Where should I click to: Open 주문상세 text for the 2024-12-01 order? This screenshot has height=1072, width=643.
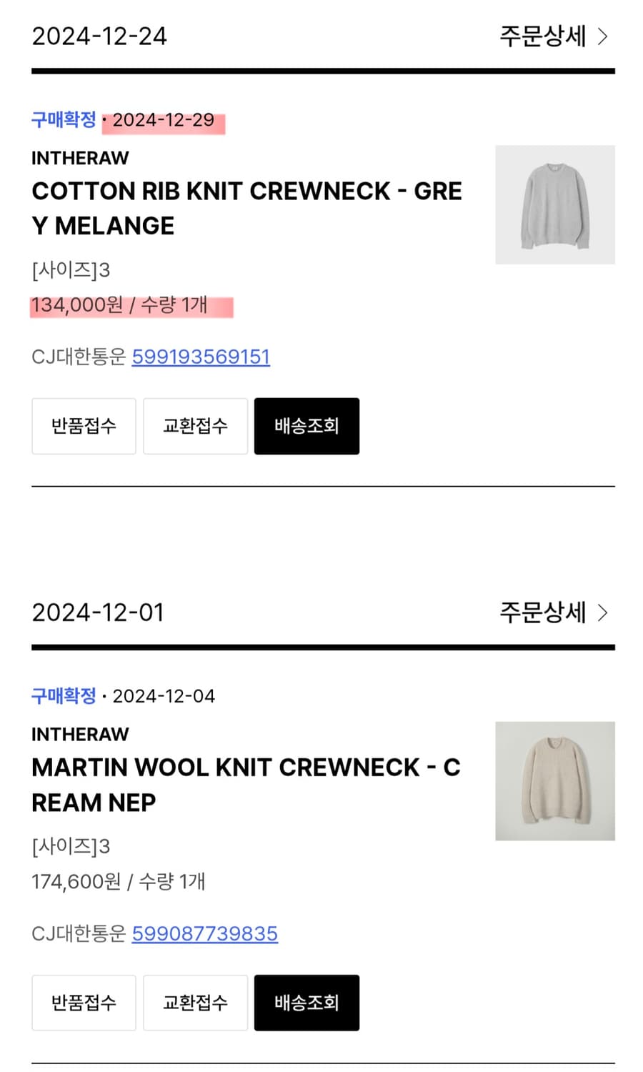pyautogui.click(x=542, y=612)
